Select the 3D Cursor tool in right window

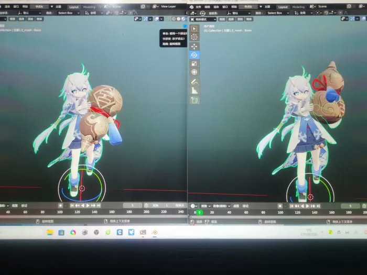point(194,37)
